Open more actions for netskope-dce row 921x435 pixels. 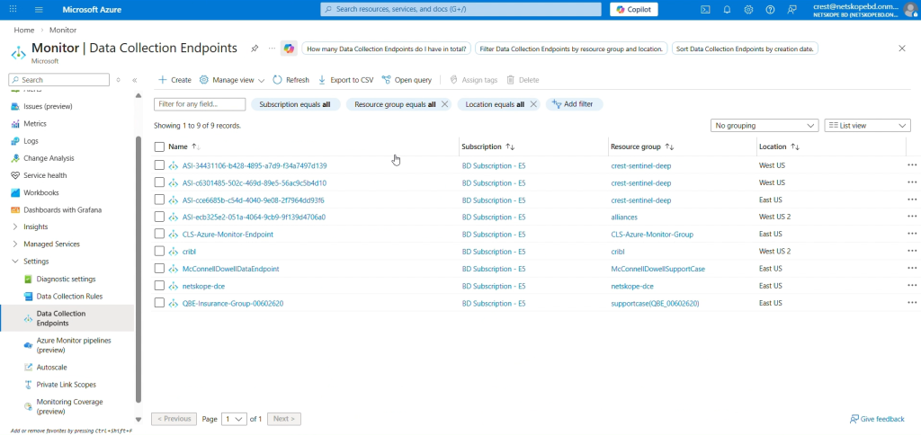click(911, 286)
